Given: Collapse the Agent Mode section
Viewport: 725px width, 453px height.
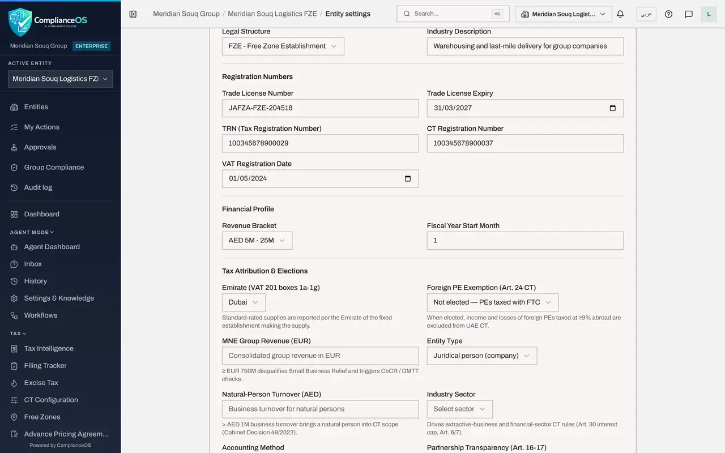Looking at the screenshot, I should [32, 232].
